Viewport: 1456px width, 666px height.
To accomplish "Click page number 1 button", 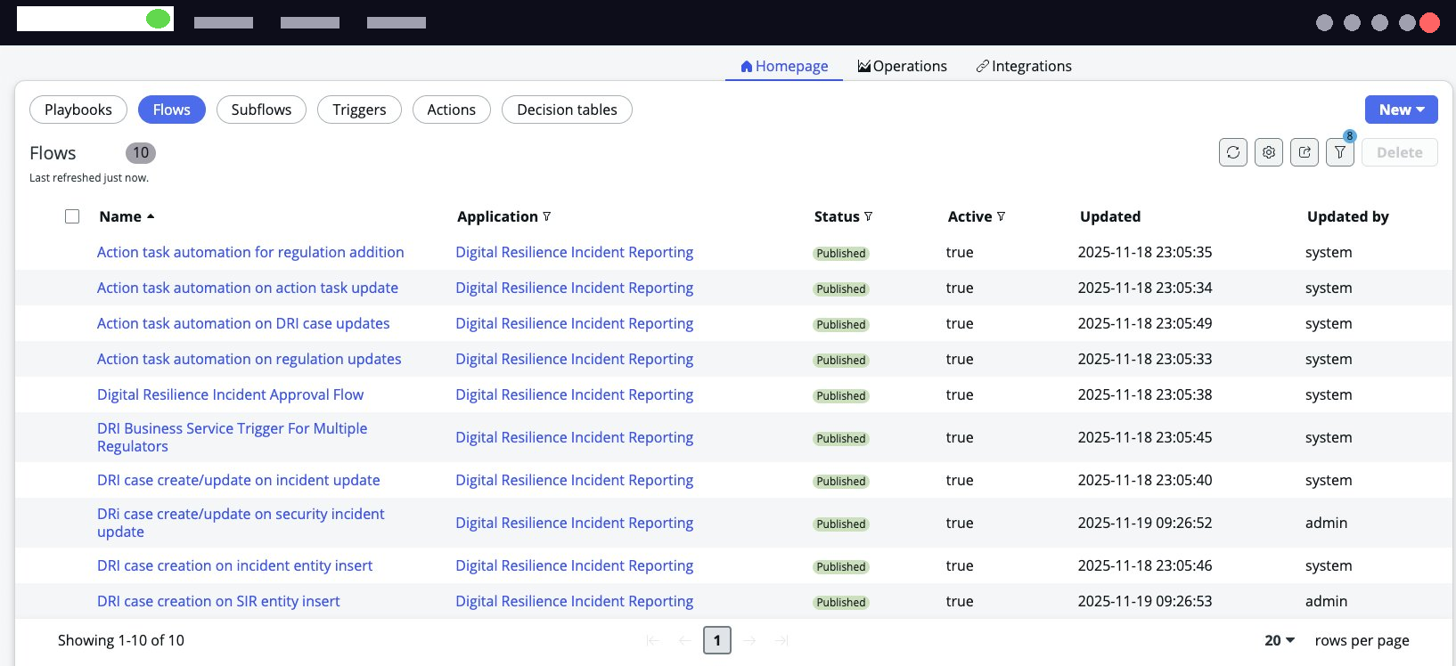I will (717, 640).
